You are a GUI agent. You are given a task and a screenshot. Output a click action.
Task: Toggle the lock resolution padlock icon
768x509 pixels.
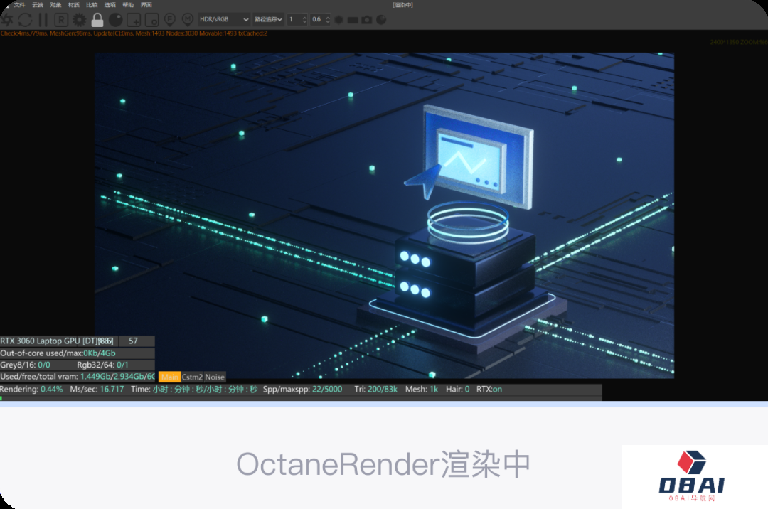pyautogui.click(x=97, y=20)
